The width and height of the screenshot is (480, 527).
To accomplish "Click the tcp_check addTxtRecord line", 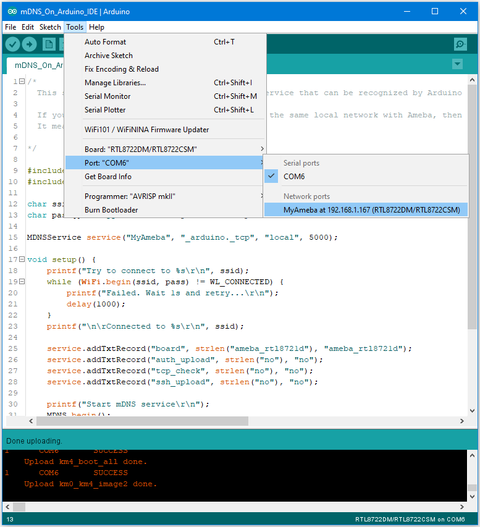I will (x=180, y=371).
